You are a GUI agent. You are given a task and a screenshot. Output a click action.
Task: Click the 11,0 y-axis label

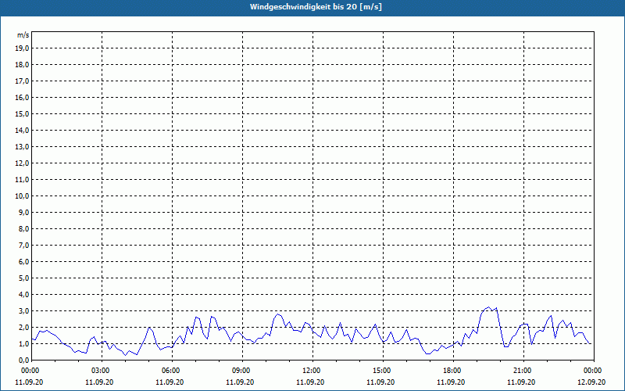click(x=22, y=180)
